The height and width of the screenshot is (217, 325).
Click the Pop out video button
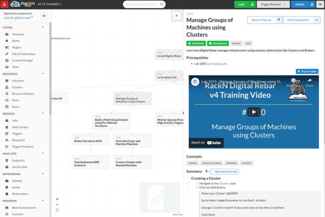tap(307, 71)
